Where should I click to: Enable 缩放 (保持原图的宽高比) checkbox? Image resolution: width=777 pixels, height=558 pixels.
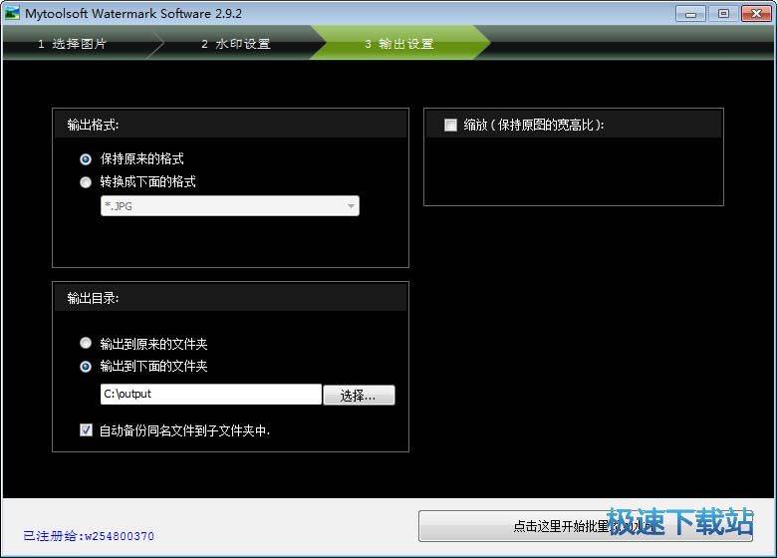pos(450,125)
